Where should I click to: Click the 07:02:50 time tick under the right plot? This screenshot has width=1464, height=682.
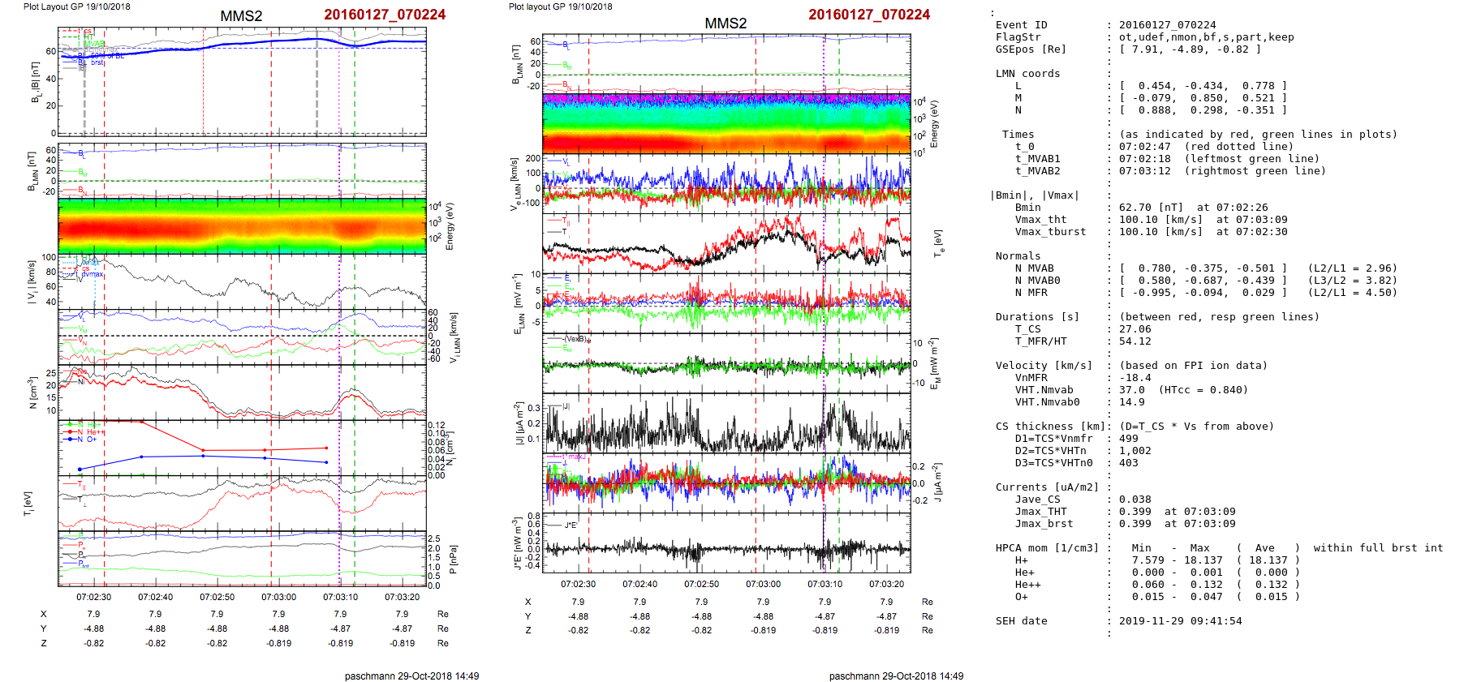click(x=701, y=584)
